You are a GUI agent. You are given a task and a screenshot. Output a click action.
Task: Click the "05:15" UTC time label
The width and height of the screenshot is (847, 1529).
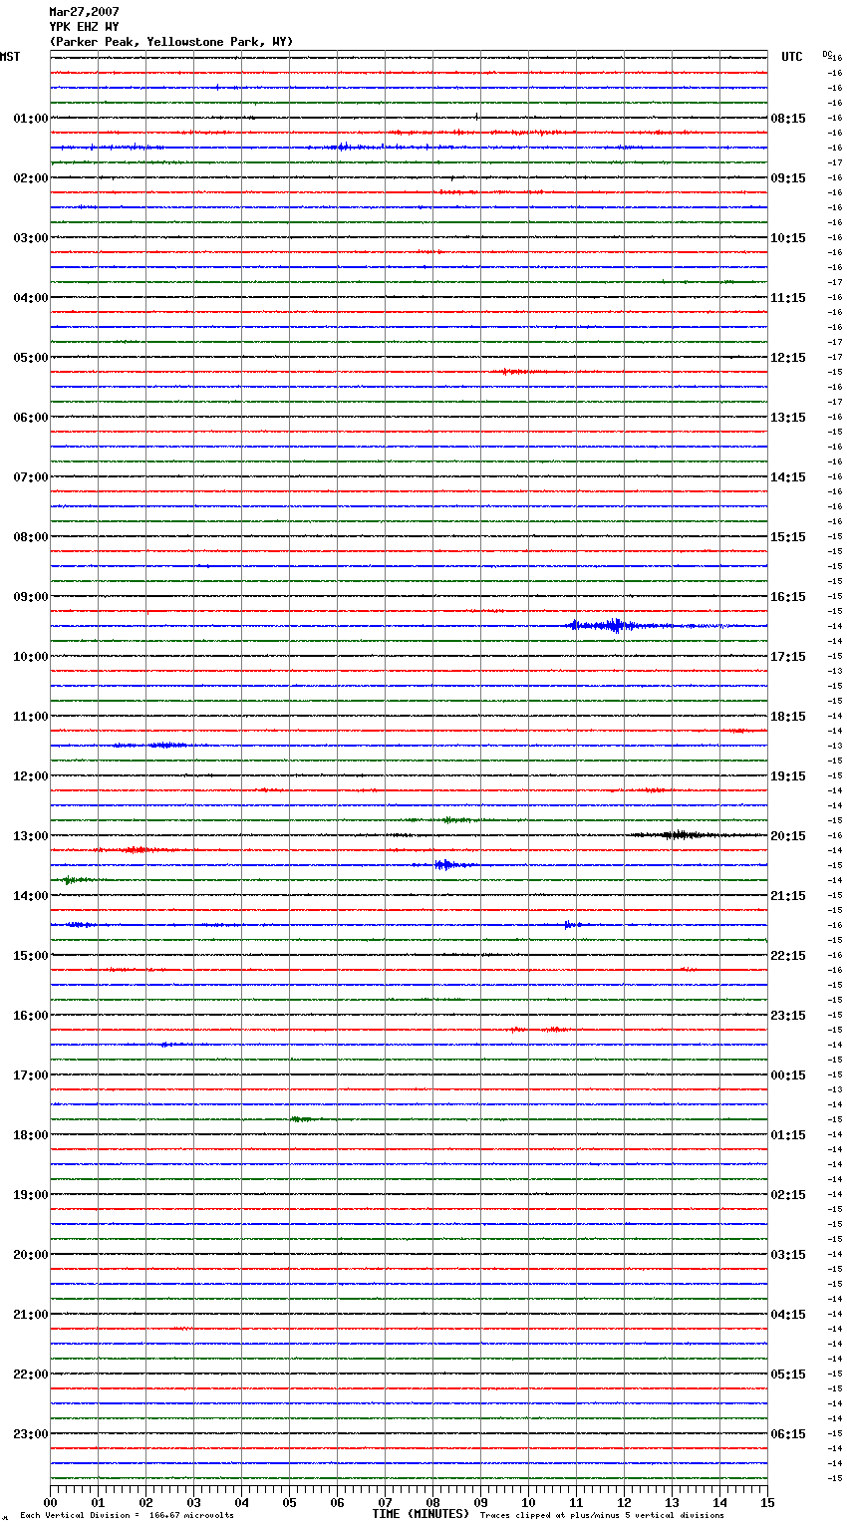(788, 1375)
